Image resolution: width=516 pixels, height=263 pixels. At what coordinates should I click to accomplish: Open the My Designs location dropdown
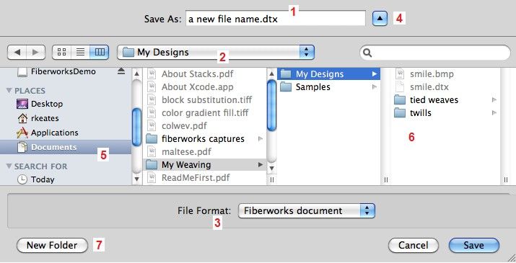click(x=216, y=52)
